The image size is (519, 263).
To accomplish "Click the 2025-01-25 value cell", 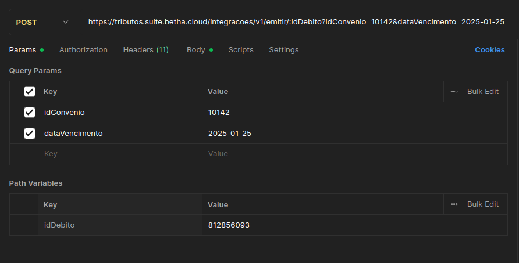I will (355, 134).
